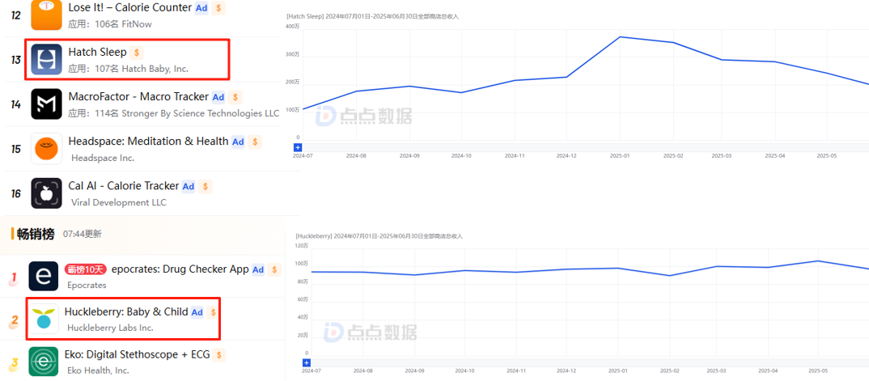Click the green Eko stethoscope icon
The height and width of the screenshot is (381, 869).
(x=44, y=362)
